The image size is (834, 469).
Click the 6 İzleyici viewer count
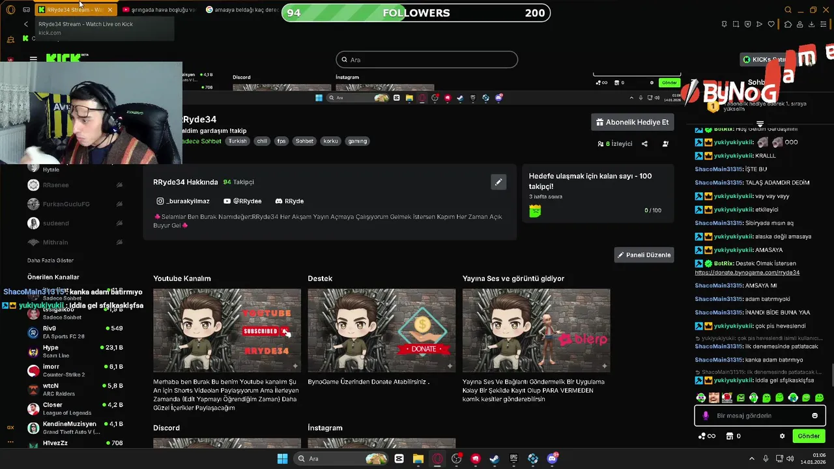(x=615, y=144)
